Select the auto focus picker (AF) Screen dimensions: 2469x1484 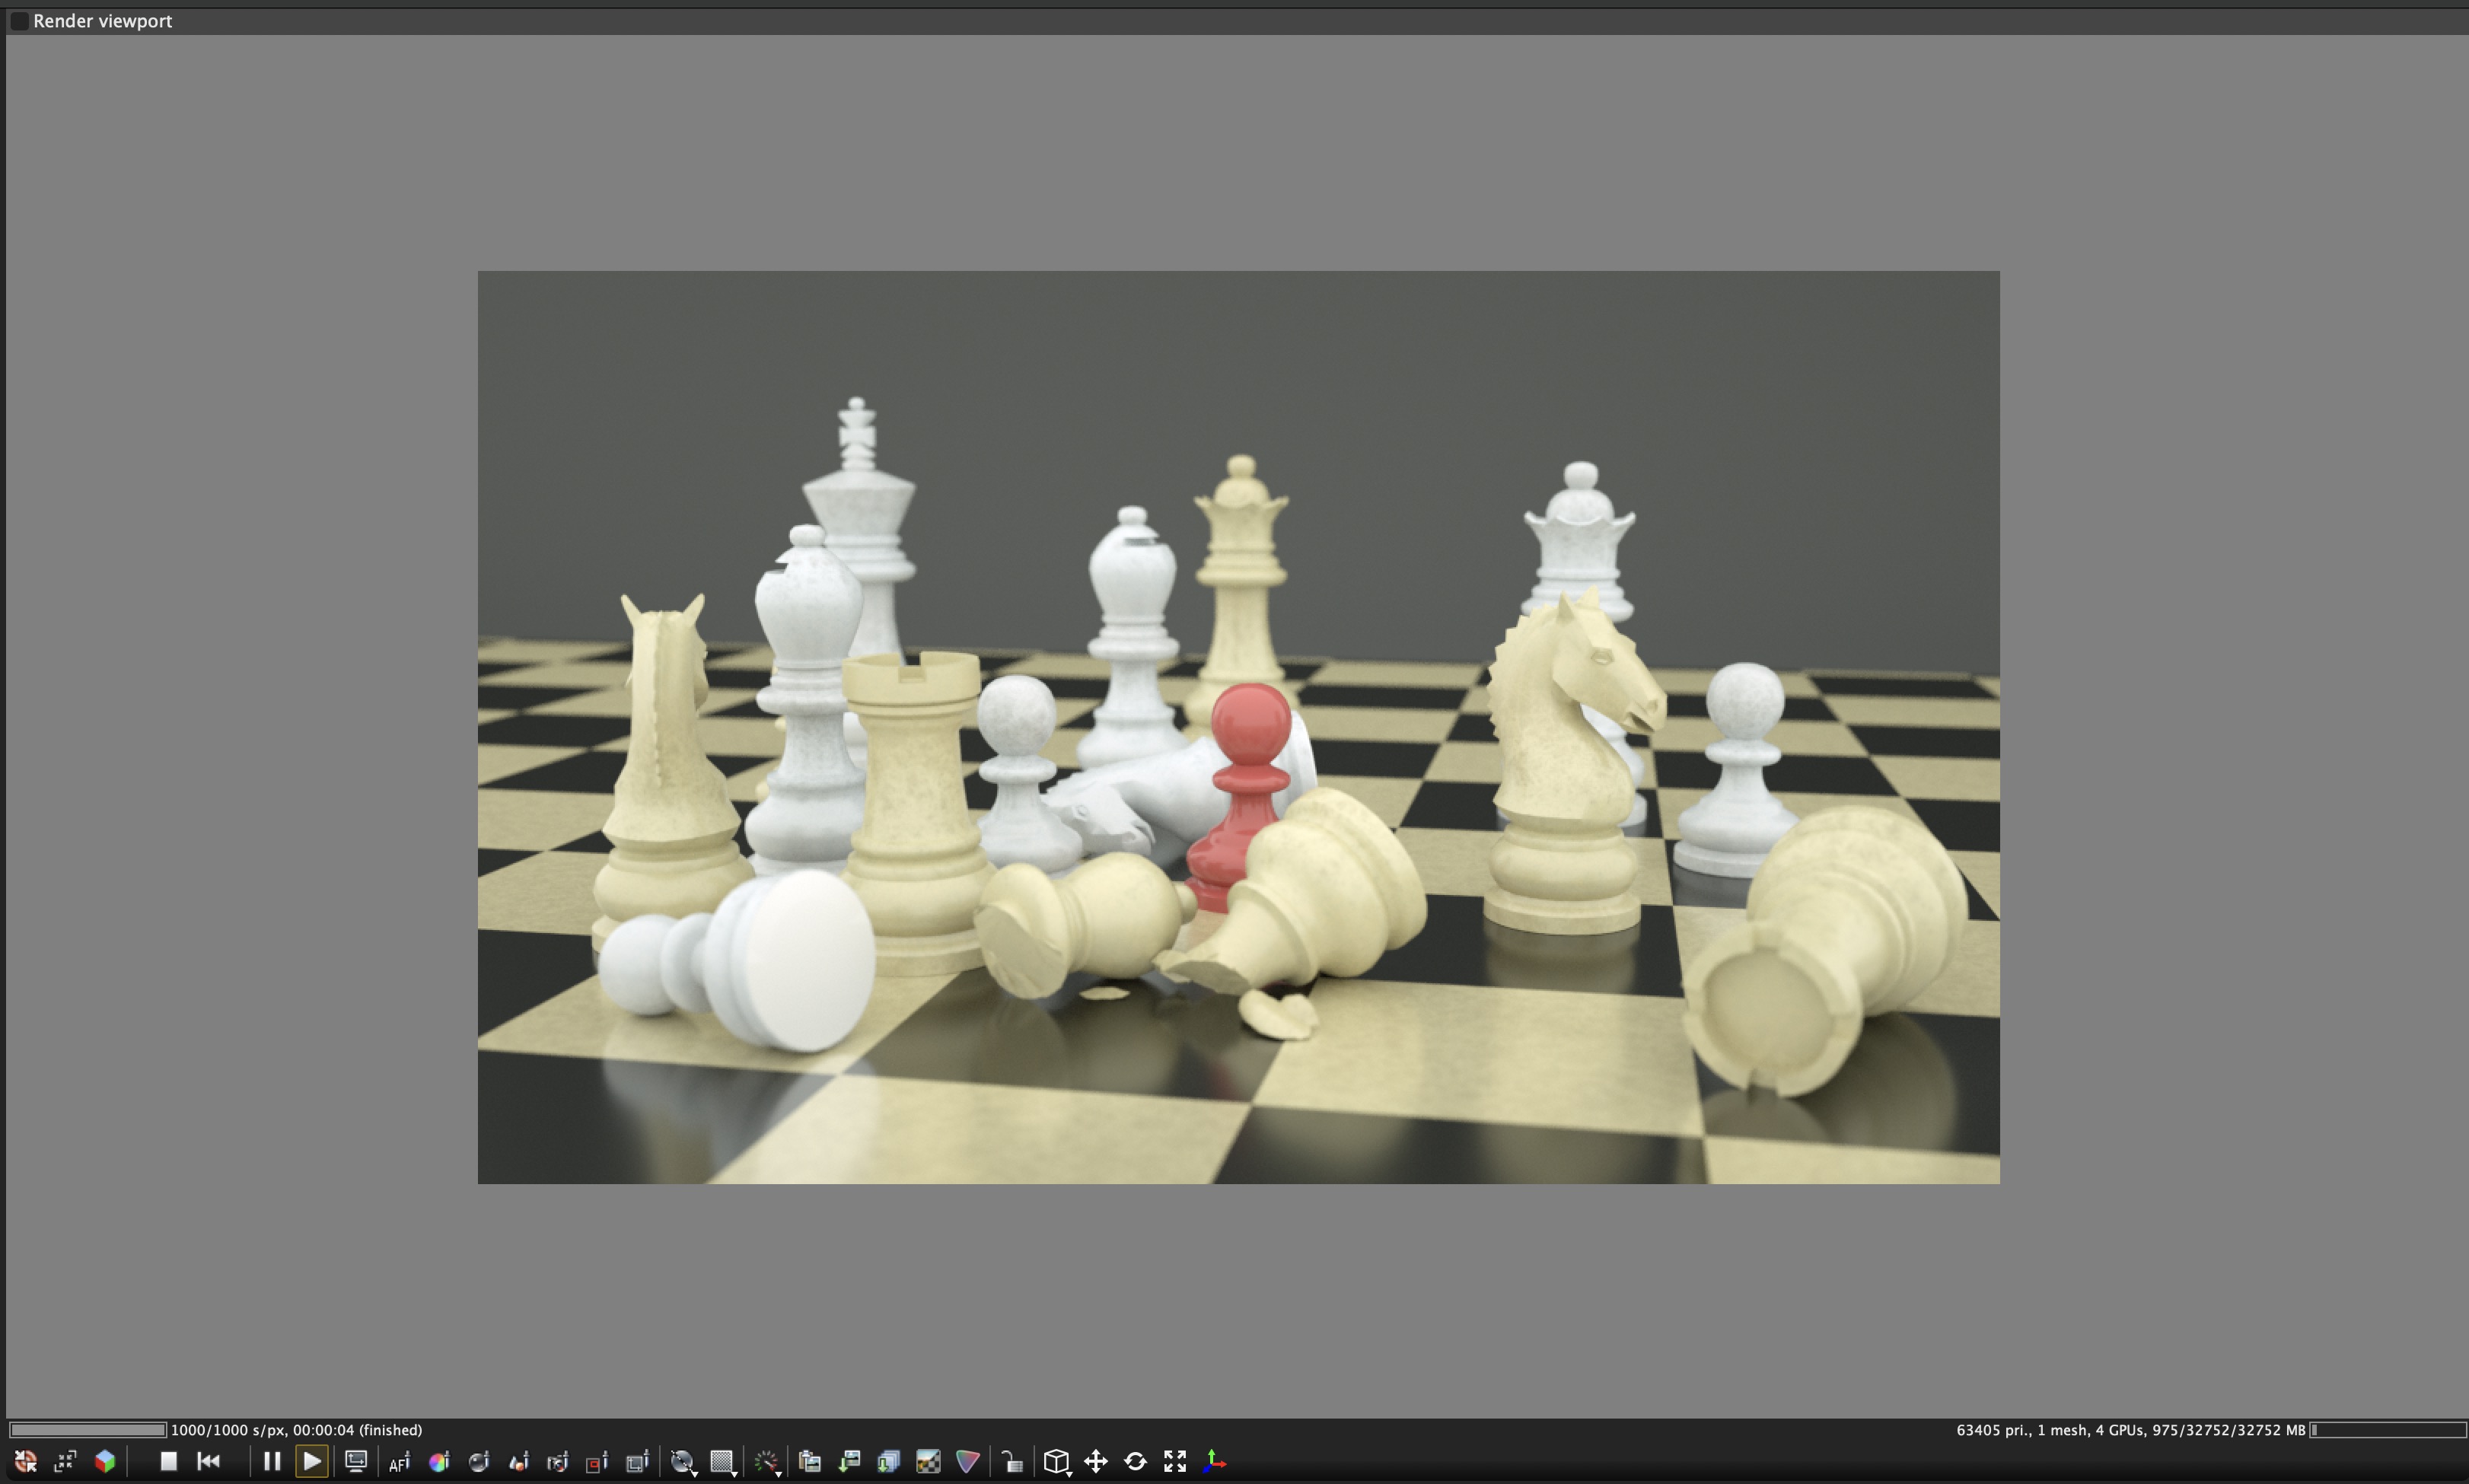point(399,1462)
